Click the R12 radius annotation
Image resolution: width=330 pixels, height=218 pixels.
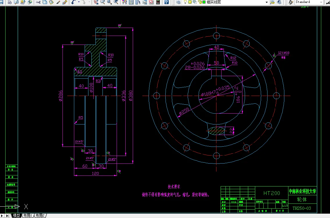point(233,58)
